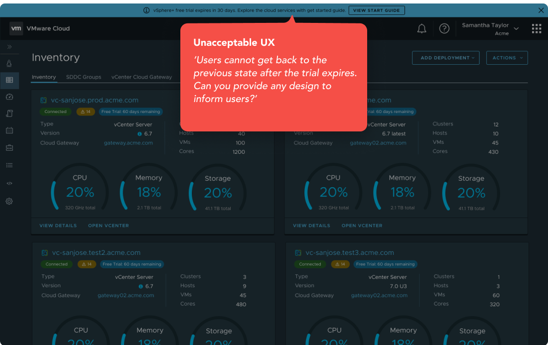Open the calendar sidebar icon
Viewport: 548px width, 345px height.
click(9, 130)
